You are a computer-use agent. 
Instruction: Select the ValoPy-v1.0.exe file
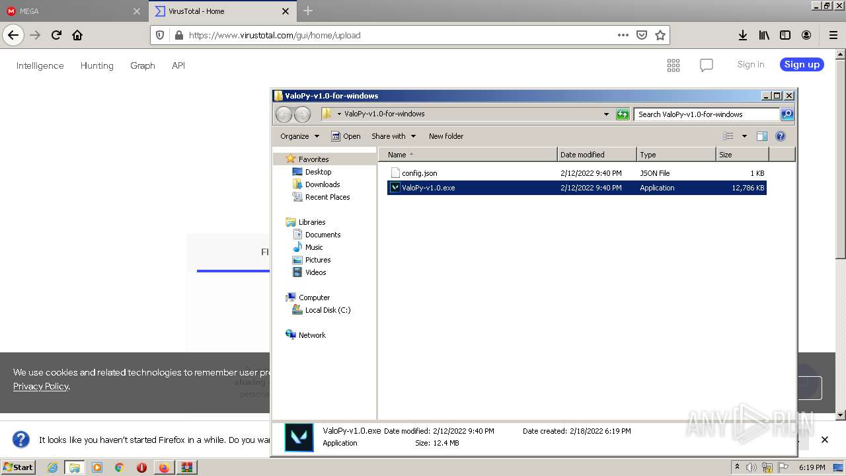[576, 188]
